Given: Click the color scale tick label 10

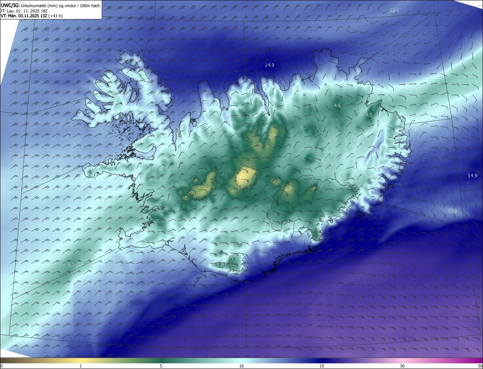Looking at the screenshot, I should (x=241, y=366).
